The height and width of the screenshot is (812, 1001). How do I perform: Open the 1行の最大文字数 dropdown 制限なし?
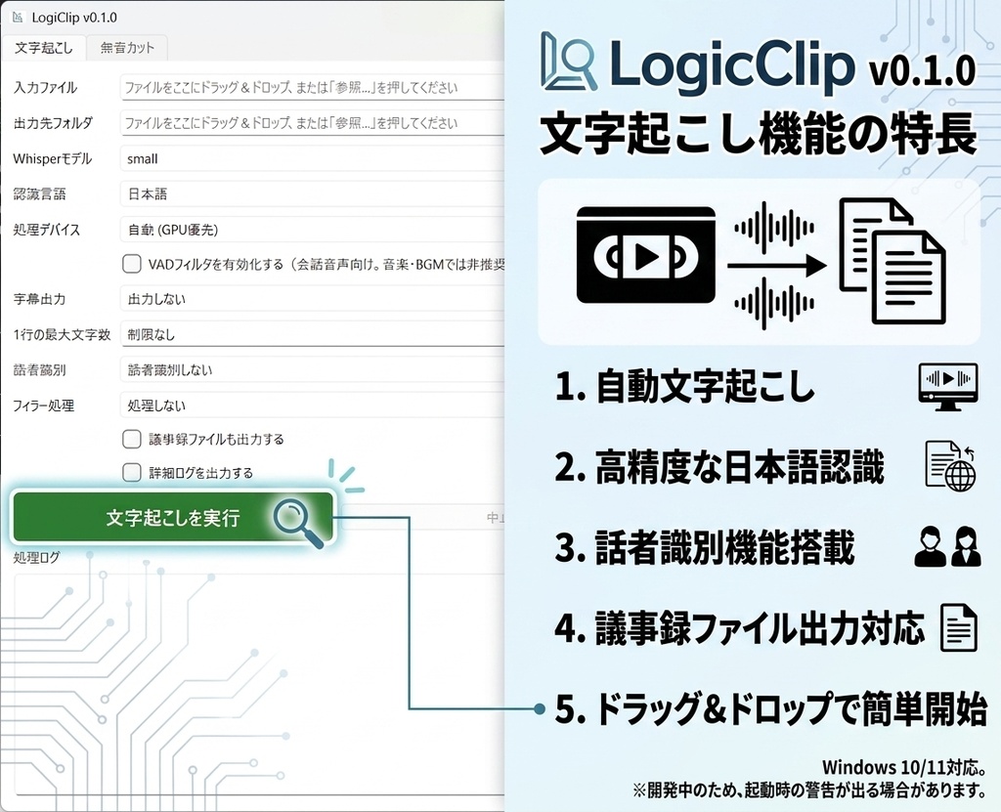pos(312,334)
